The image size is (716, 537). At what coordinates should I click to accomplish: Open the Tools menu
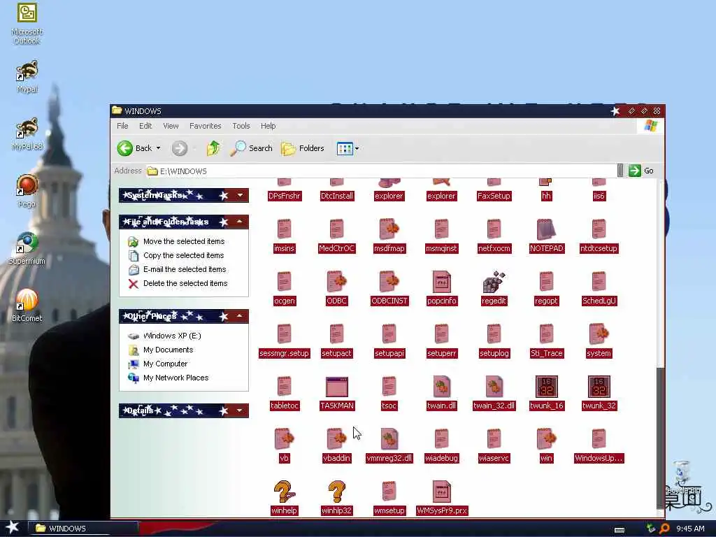[241, 126]
